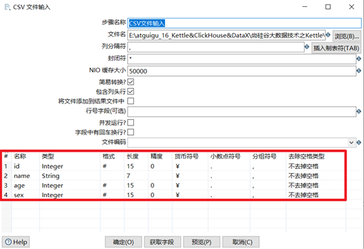Click into the NIO 缓存大小 input field
The width and height of the screenshot is (364, 249).
tap(242, 71)
